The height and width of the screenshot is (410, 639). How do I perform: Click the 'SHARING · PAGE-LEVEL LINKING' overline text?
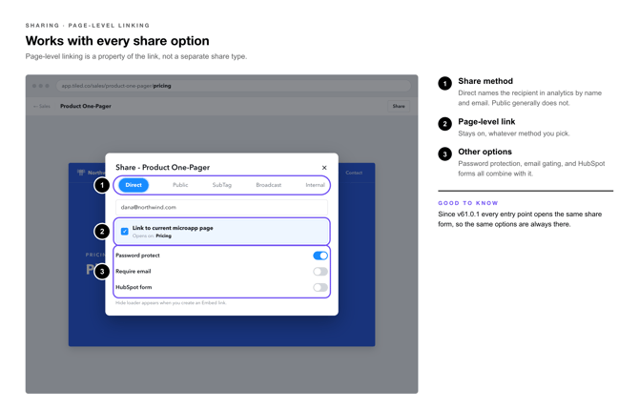pyautogui.click(x=88, y=26)
